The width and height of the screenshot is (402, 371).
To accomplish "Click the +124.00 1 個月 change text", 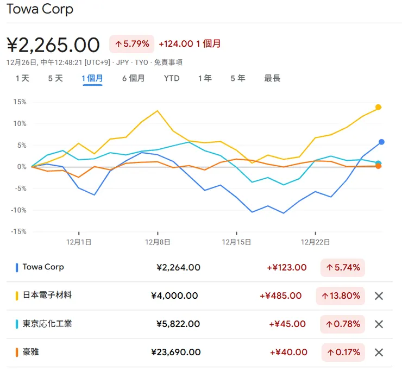I will point(190,43).
